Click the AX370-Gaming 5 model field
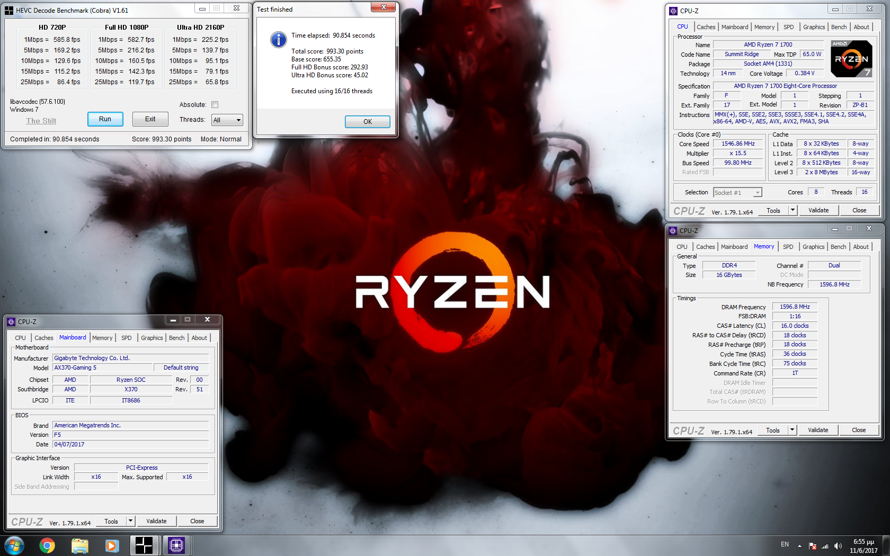This screenshot has width=890, height=556. tap(102, 367)
